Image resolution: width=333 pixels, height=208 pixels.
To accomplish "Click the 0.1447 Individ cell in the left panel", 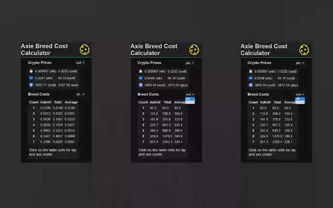I will point(45,136).
